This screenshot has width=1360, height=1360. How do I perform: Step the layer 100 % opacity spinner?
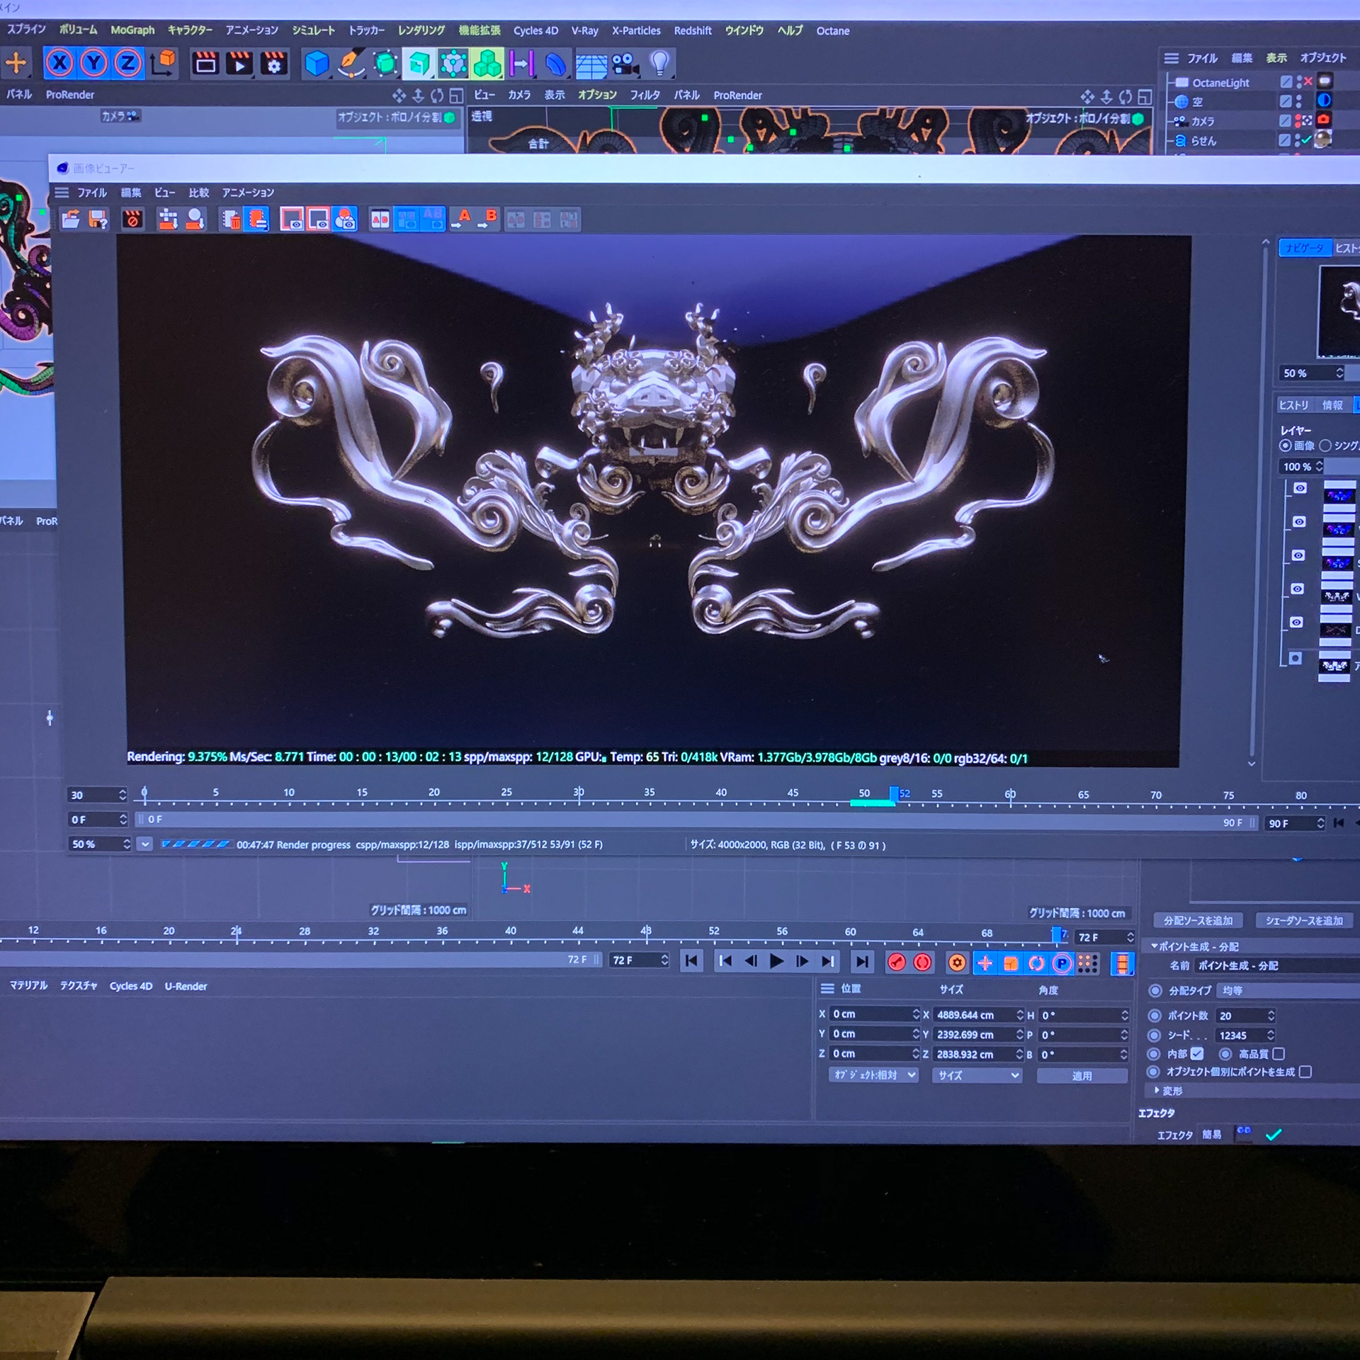1319,467
